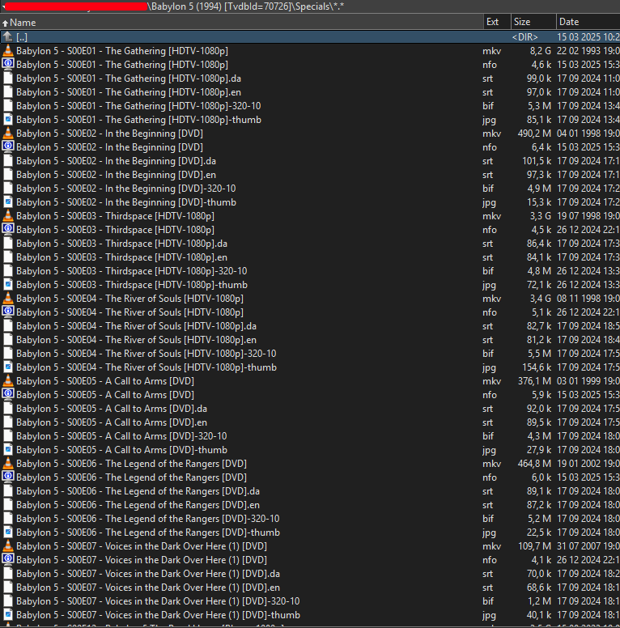Click VLC icon of A Call to Arms mkv
620x628 pixels.
click(7, 381)
